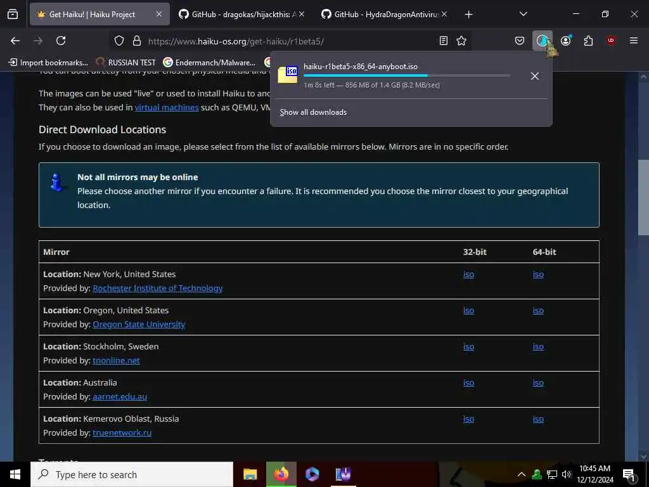Open Rochester Institute of Technology link
This screenshot has width=649, height=487.
point(158,289)
